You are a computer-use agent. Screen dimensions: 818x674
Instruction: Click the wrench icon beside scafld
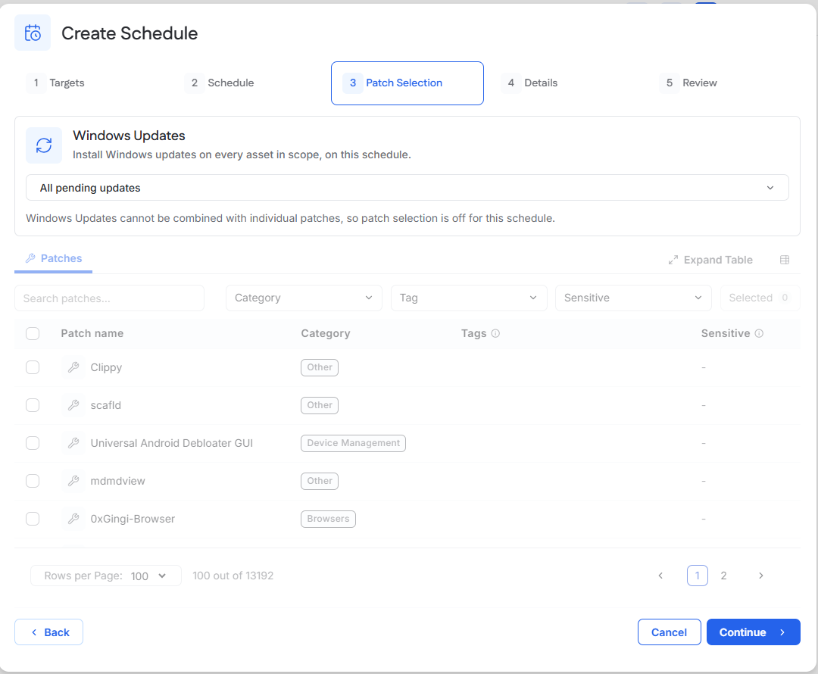[x=73, y=405]
